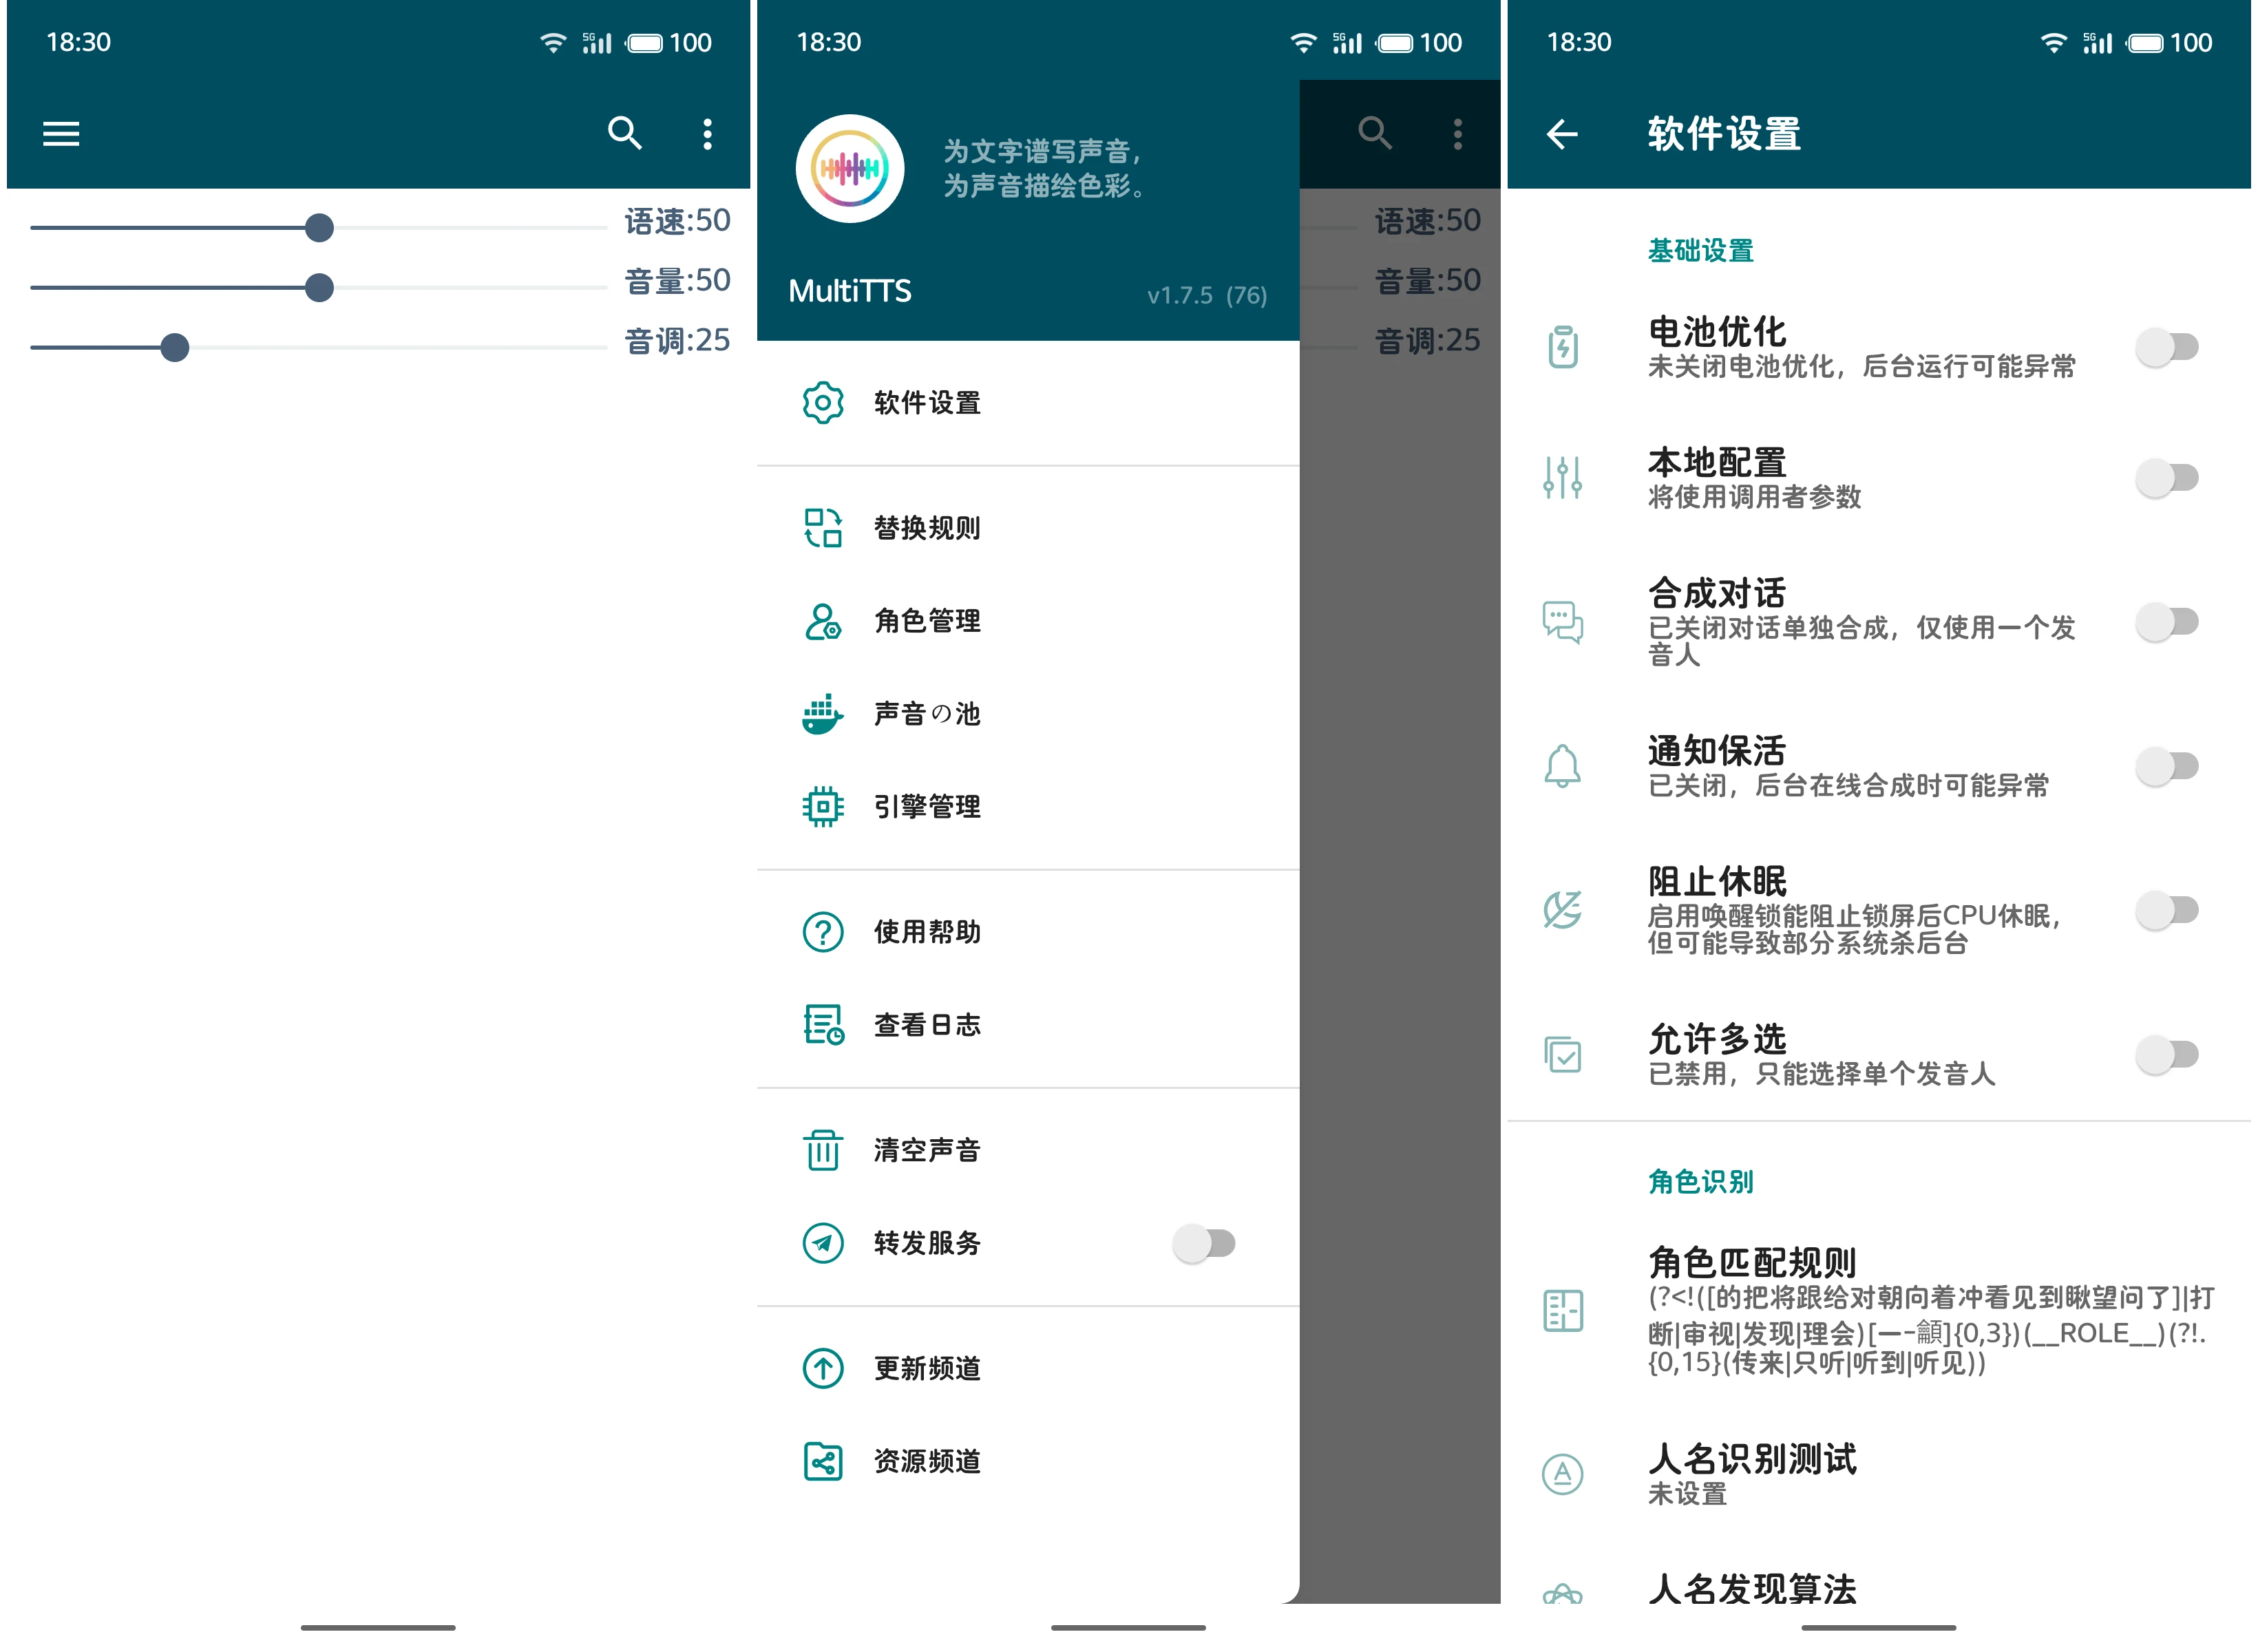Click the MultiTTS app name in the drawer
2258x1652 pixels.
[x=850, y=291]
